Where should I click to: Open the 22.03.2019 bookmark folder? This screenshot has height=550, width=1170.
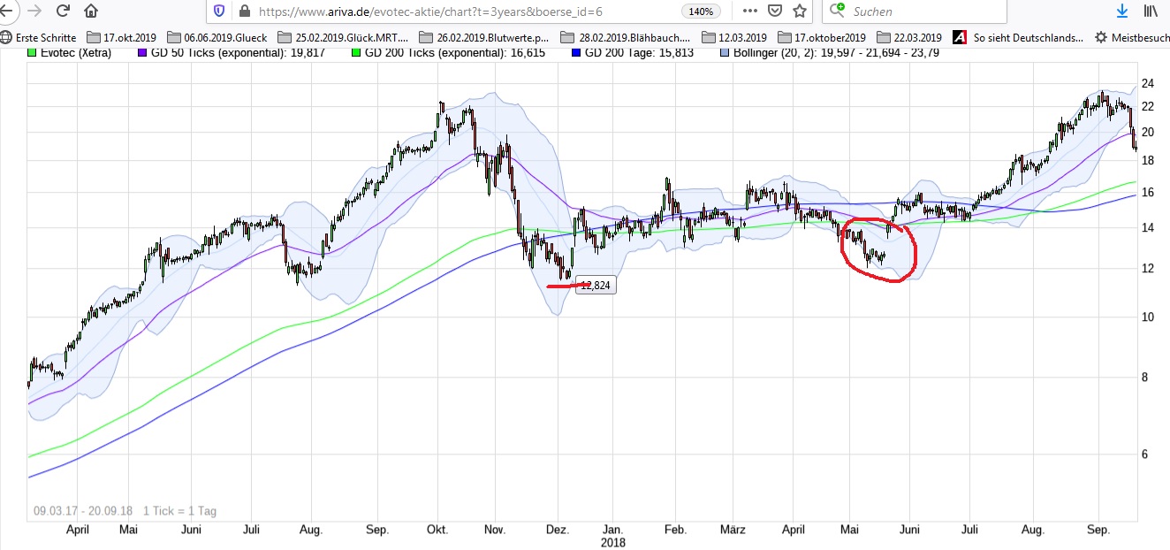[x=910, y=37]
